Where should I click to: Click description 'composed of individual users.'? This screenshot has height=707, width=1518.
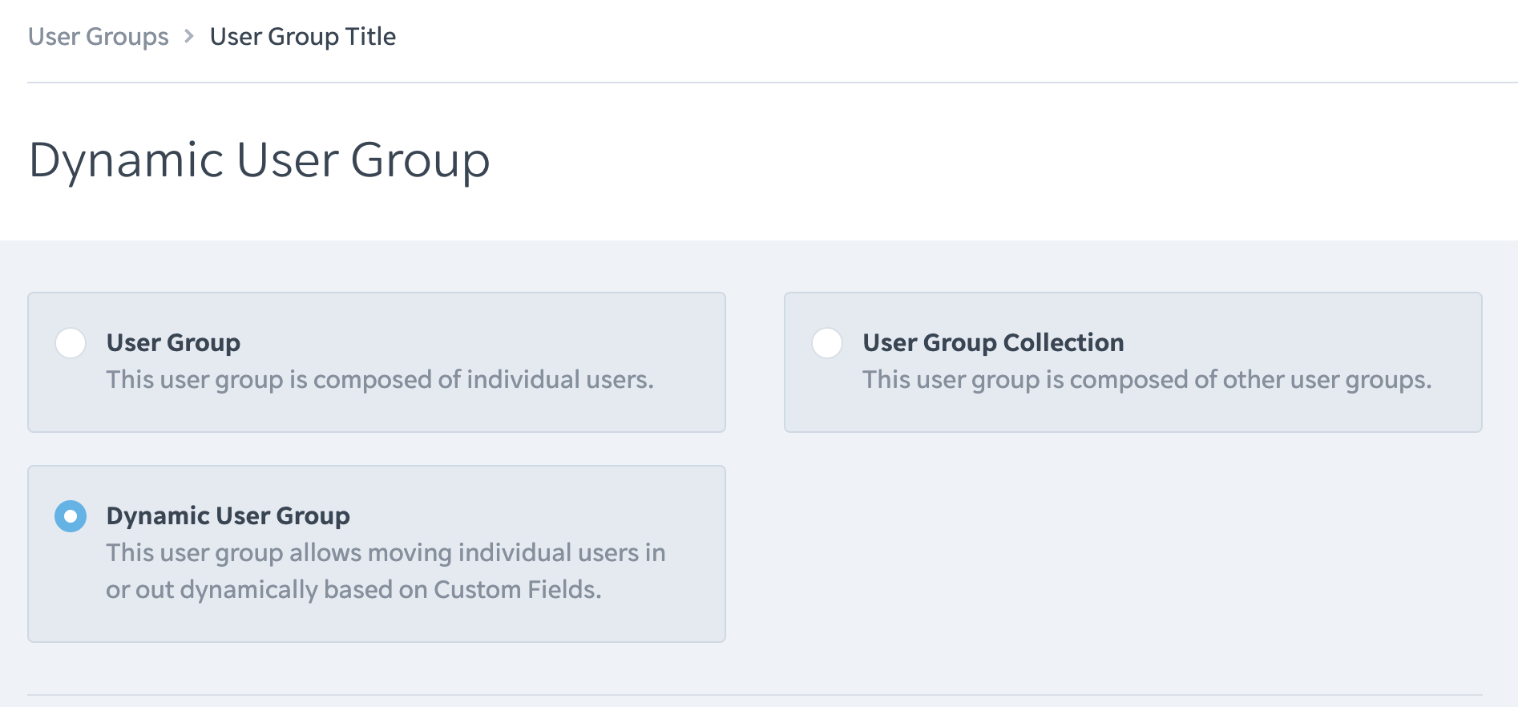pyautogui.click(x=483, y=380)
